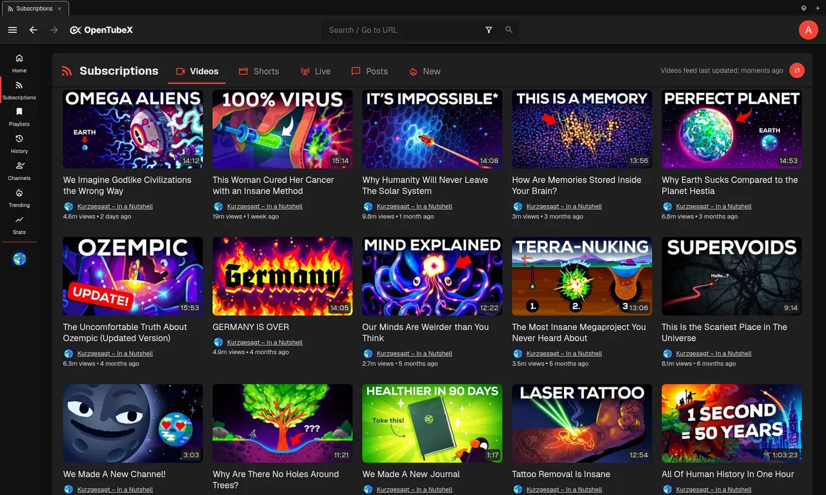This screenshot has width=826, height=495.
Task: Go to Home in the sidebar
Action: (19, 63)
